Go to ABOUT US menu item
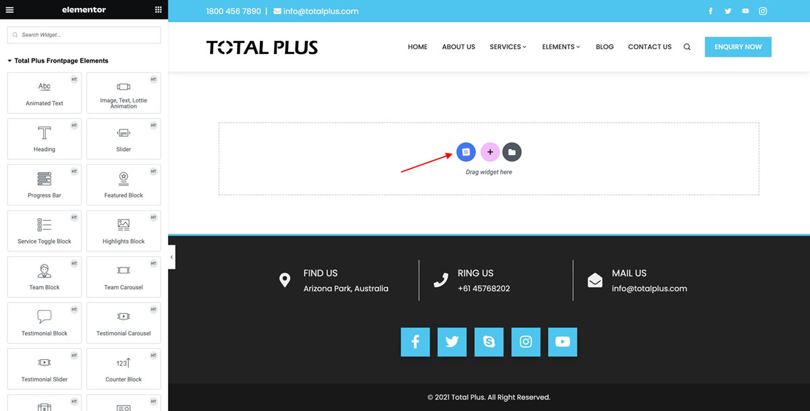Viewport: 810px width, 411px height. [458, 47]
